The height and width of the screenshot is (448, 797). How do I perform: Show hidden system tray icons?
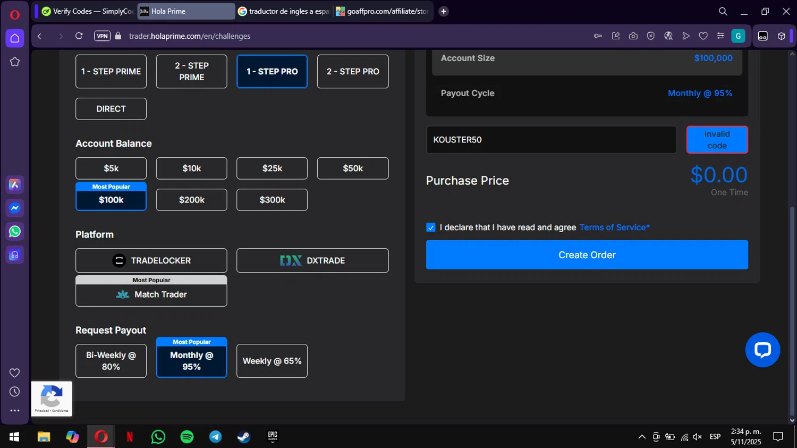click(x=642, y=437)
